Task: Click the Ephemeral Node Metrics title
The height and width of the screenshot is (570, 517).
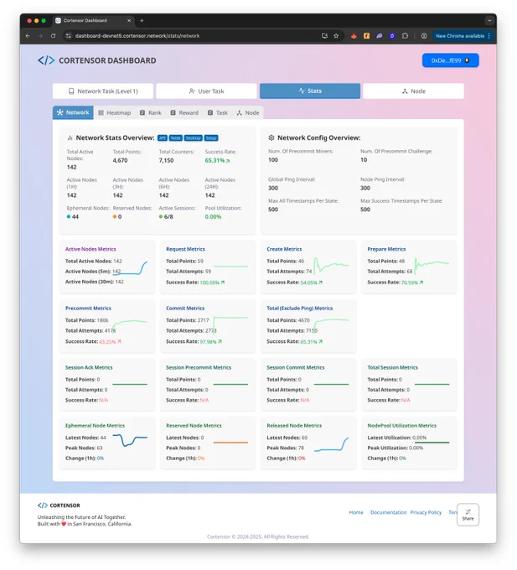Action: tap(95, 425)
